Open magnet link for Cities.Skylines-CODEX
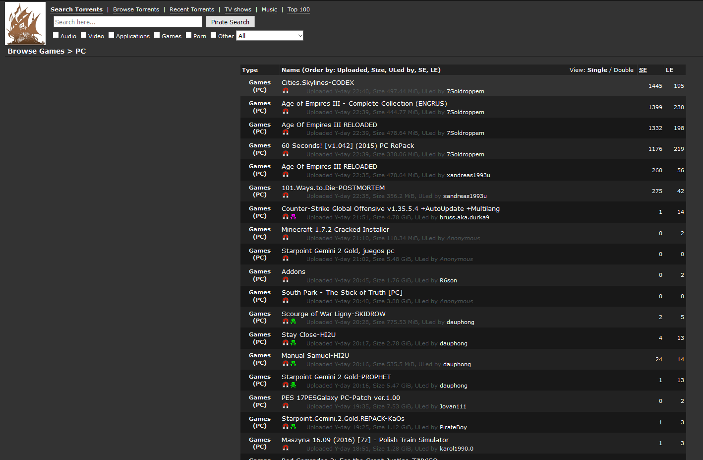 tap(286, 90)
